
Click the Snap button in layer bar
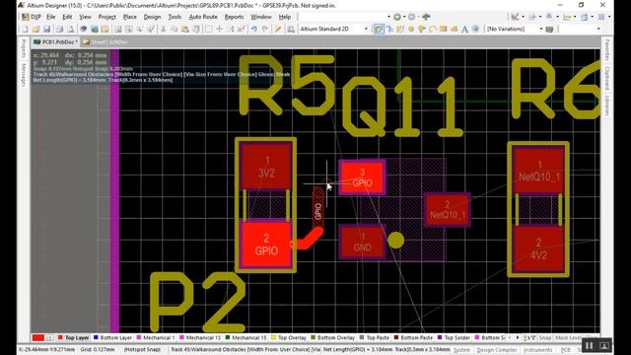(545, 337)
